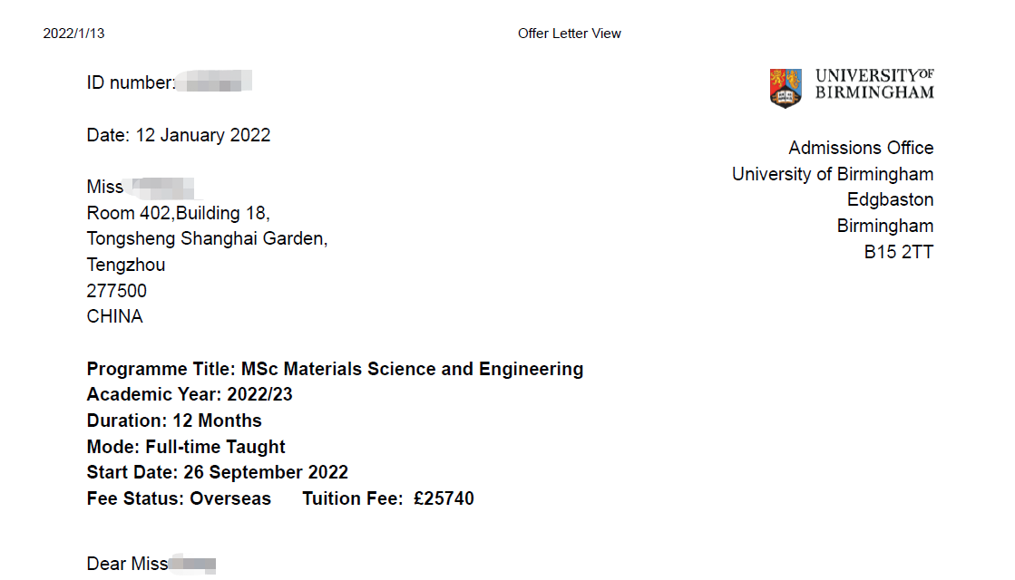
Task: Select the Edgbaston address line
Action: pyautogui.click(x=890, y=199)
